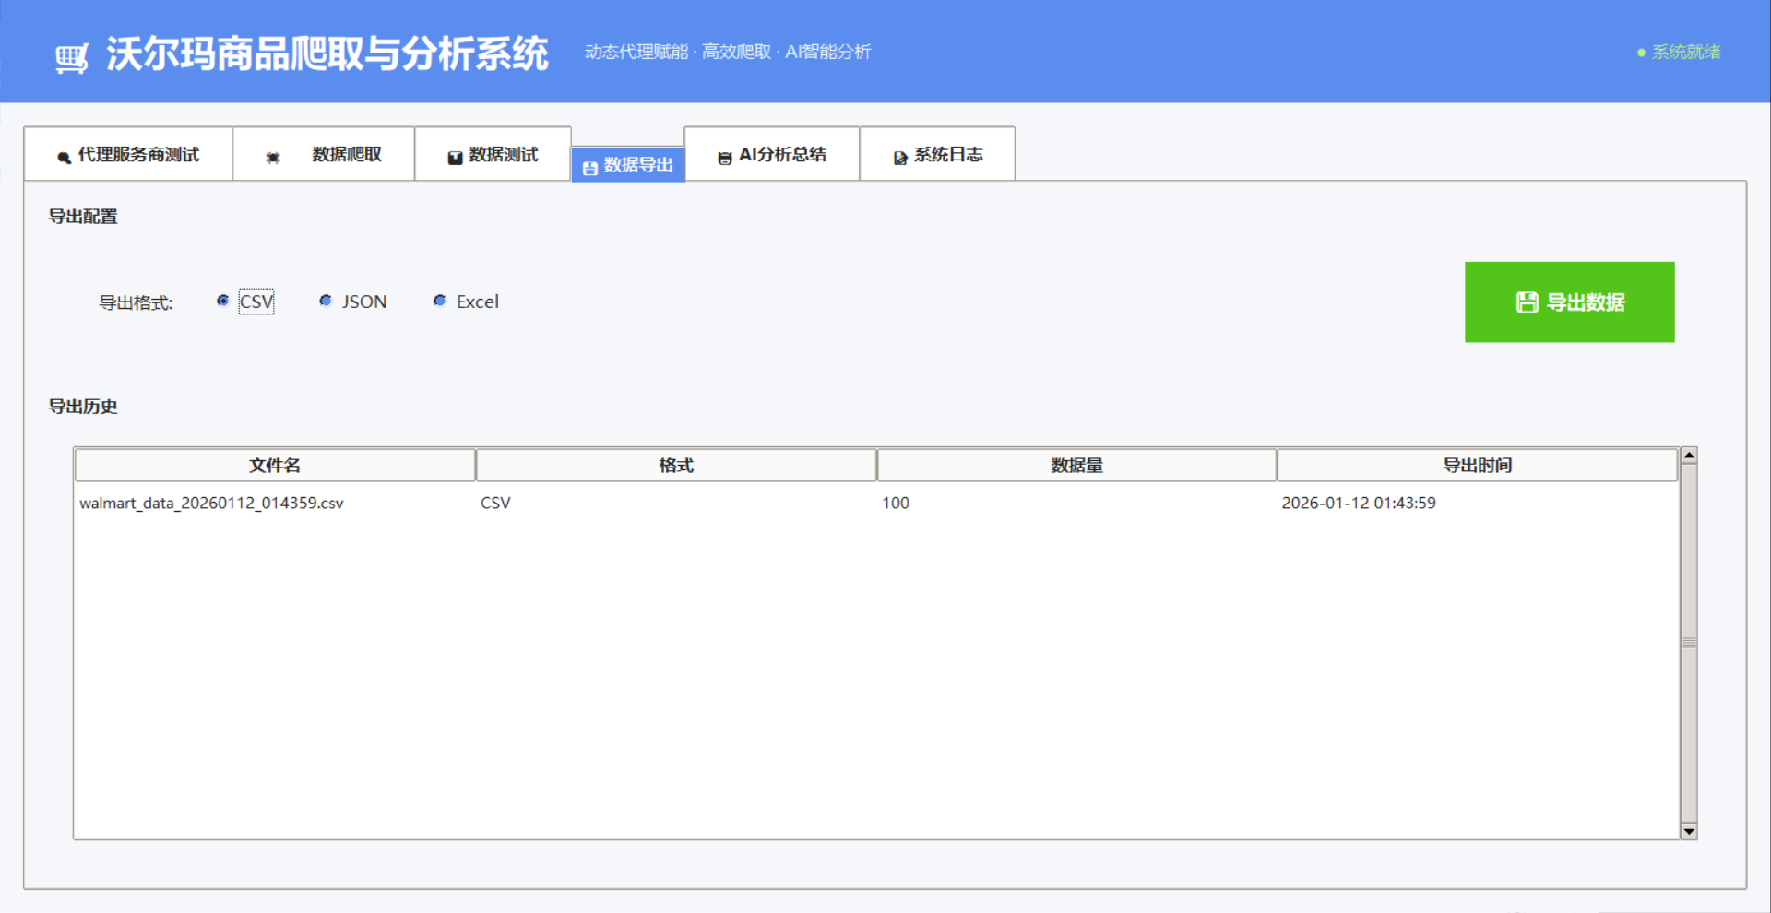Viewport: 1771px width, 913px height.
Task: Click scrollbar down arrow in export history
Action: 1689,831
